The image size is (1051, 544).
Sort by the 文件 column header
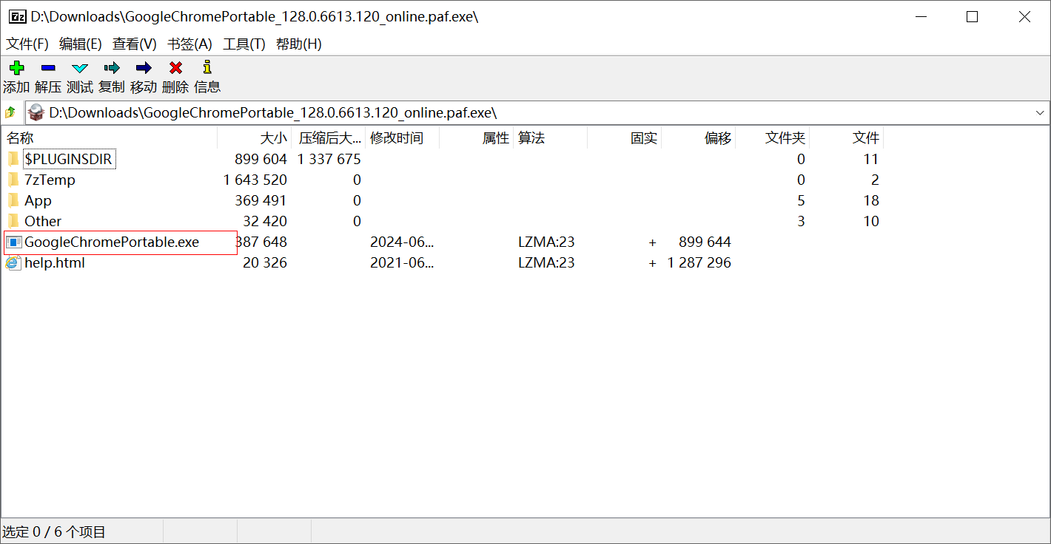coord(846,138)
